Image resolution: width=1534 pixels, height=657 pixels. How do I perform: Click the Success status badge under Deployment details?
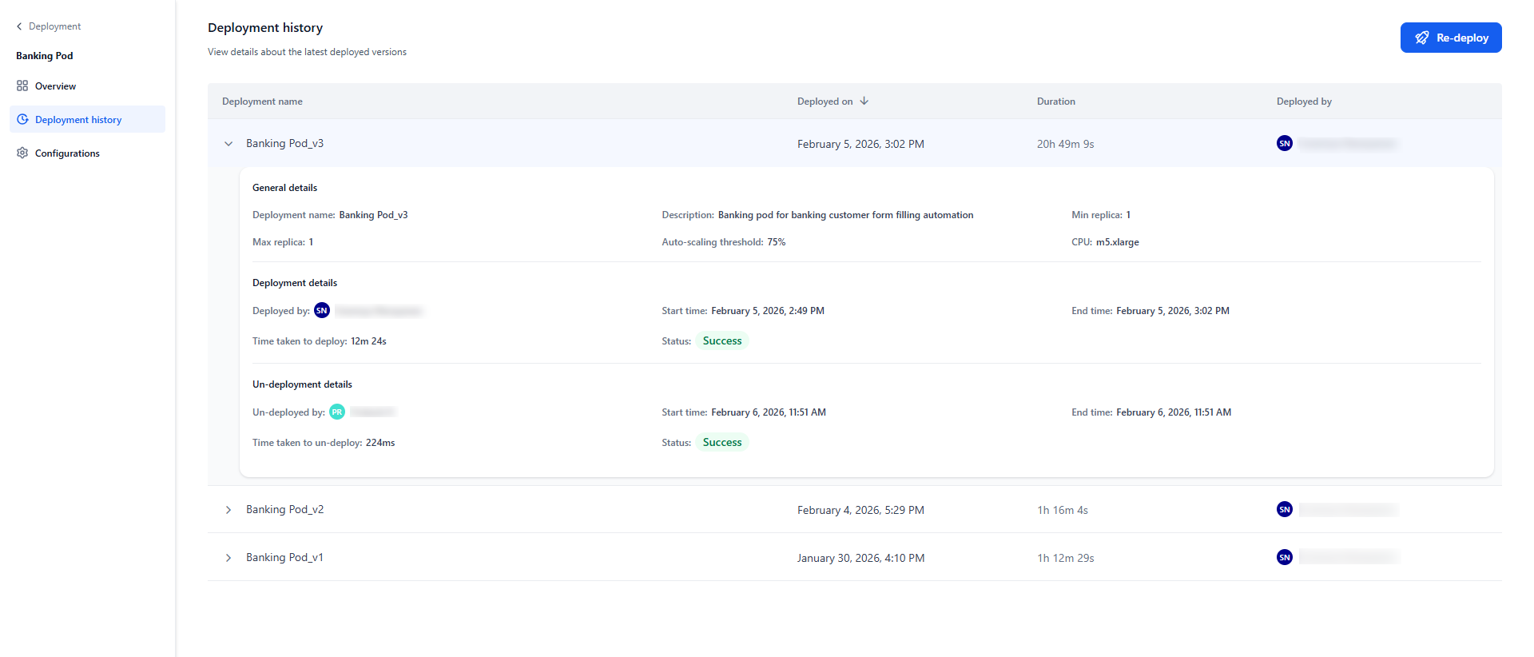tap(721, 340)
